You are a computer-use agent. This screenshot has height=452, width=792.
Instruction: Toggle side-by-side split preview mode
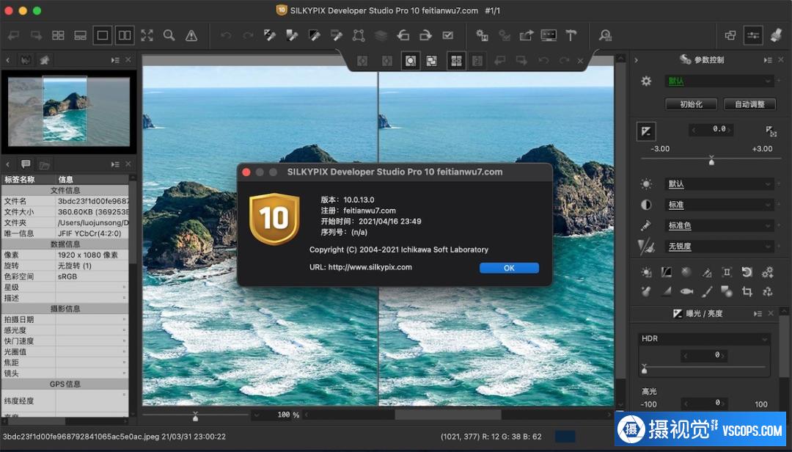[125, 35]
